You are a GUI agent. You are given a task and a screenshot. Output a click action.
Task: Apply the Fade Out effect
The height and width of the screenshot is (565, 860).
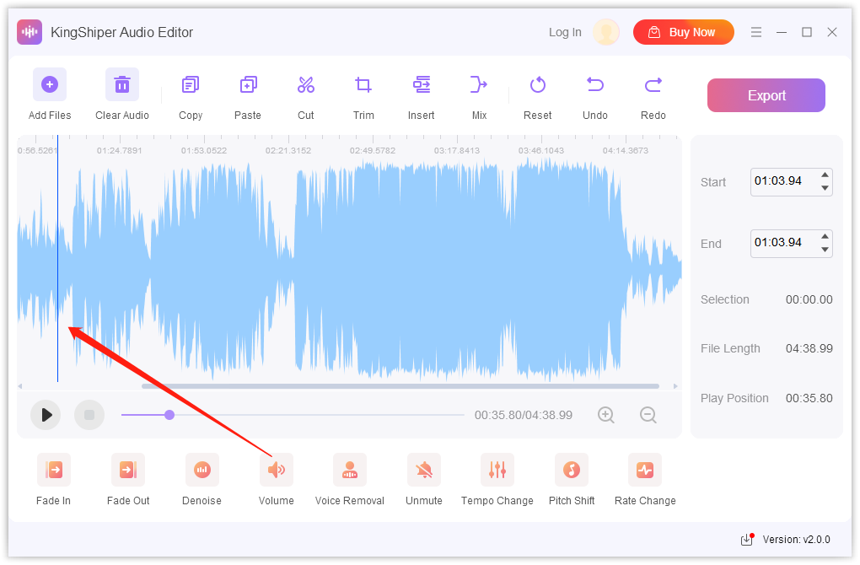(128, 470)
